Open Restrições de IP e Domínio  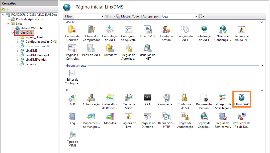point(242,120)
